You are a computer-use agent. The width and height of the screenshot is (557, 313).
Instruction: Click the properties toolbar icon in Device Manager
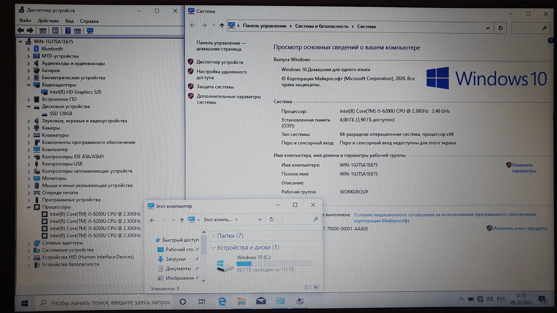55,31
